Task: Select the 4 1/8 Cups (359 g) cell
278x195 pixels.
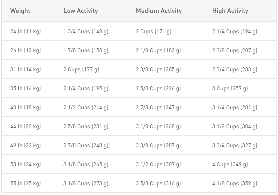Action: pos(235,183)
